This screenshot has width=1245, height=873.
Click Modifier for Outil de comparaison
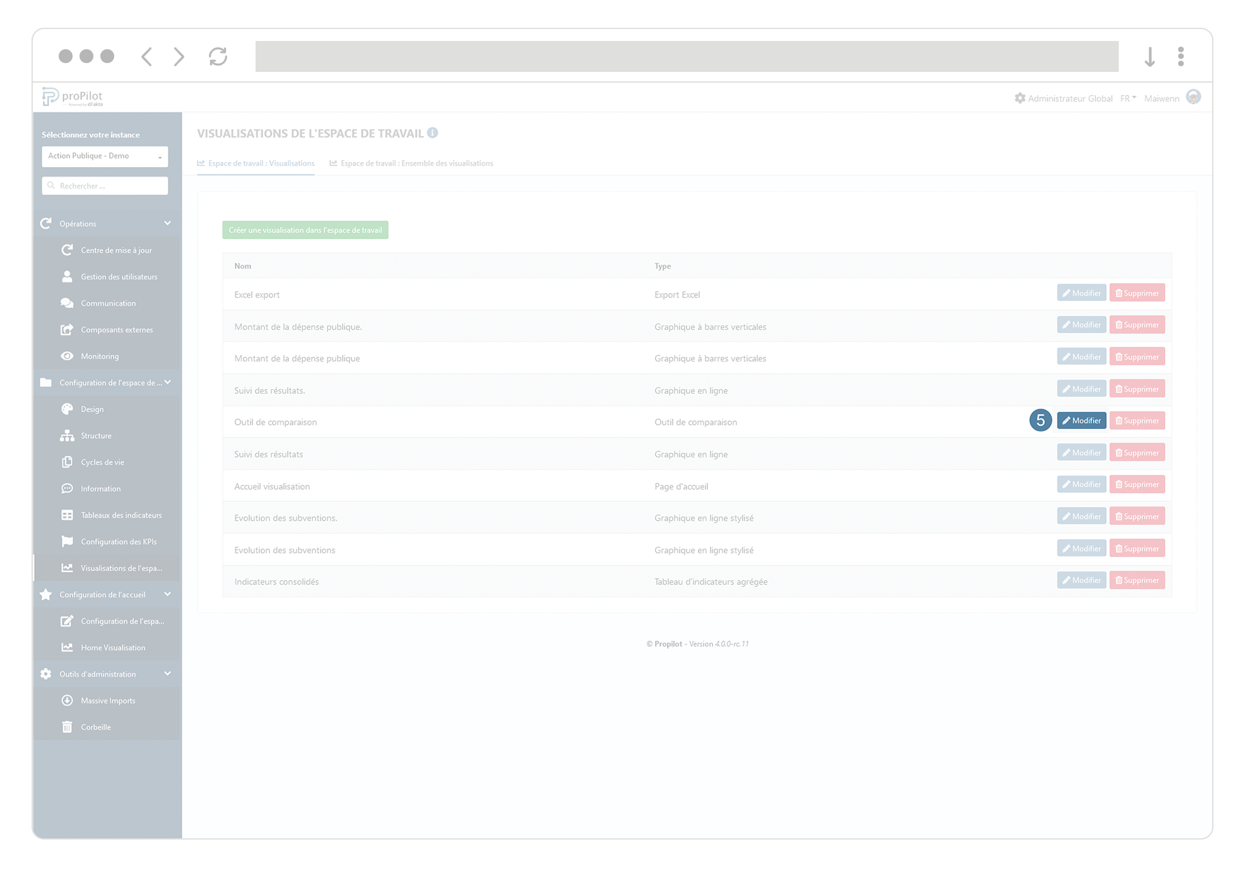1081,420
